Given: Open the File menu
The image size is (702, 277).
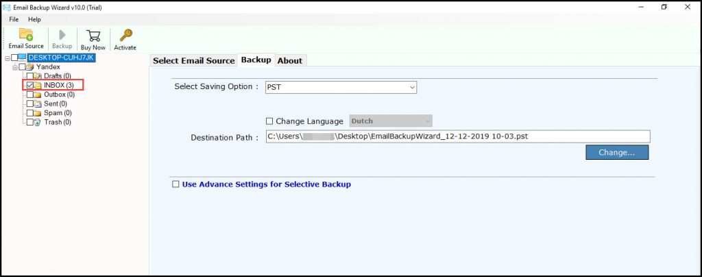Looking at the screenshot, I should click(x=14, y=19).
